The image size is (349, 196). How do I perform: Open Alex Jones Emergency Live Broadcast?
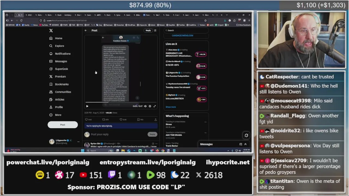pyautogui.click(x=186, y=53)
